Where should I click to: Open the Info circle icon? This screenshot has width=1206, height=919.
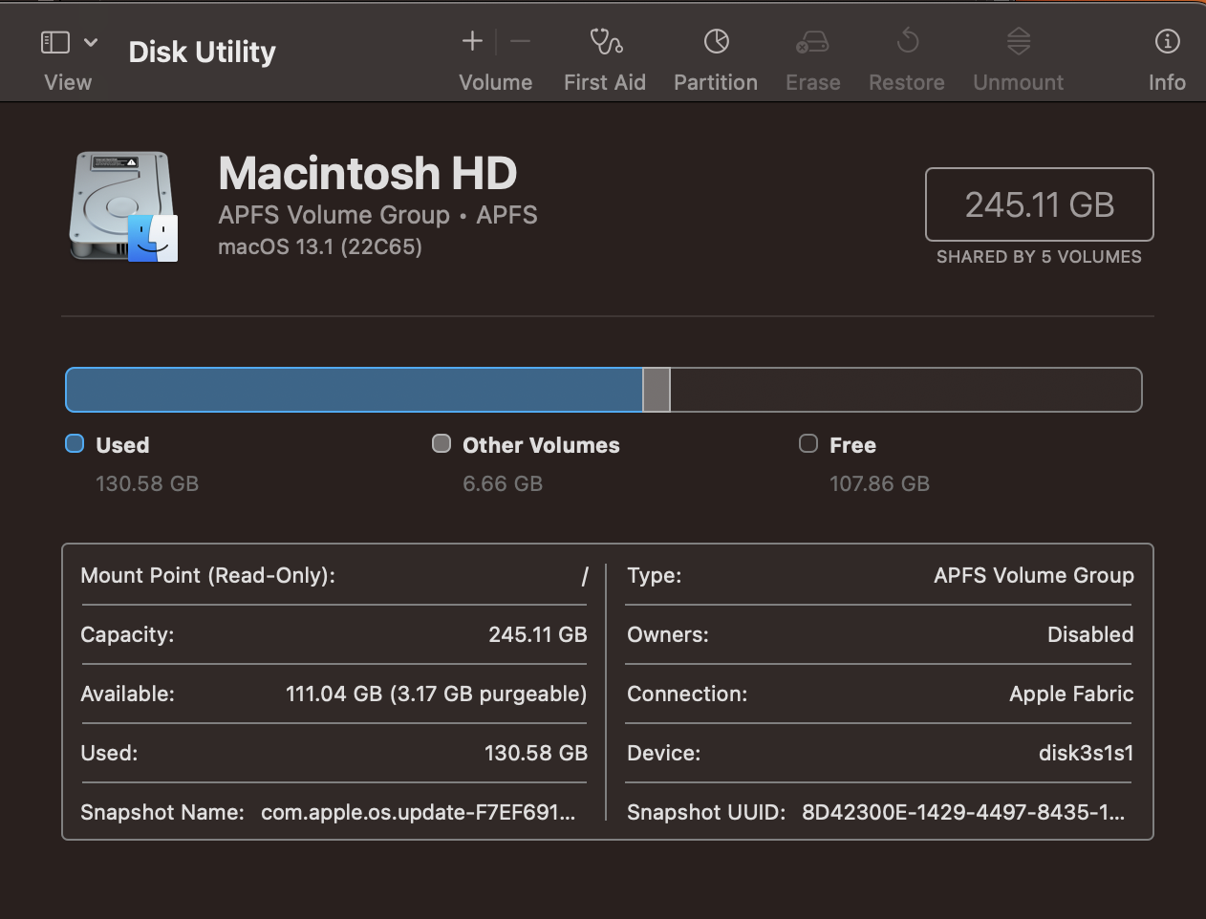(1167, 41)
